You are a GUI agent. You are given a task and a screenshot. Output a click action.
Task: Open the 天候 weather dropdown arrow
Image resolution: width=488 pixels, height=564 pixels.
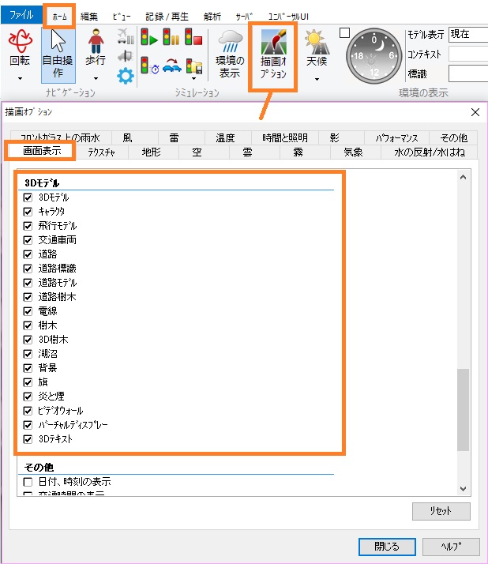317,79
